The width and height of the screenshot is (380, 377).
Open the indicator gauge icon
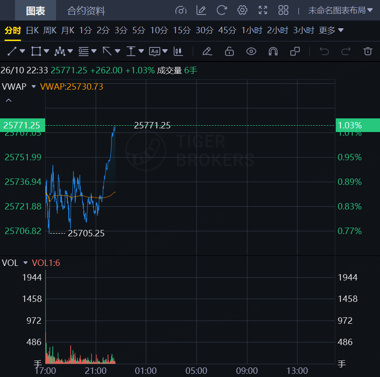[181, 10]
